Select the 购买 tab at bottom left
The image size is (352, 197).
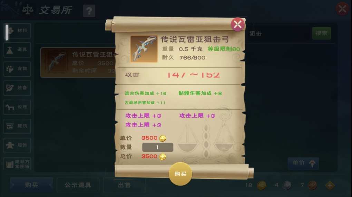point(31,185)
